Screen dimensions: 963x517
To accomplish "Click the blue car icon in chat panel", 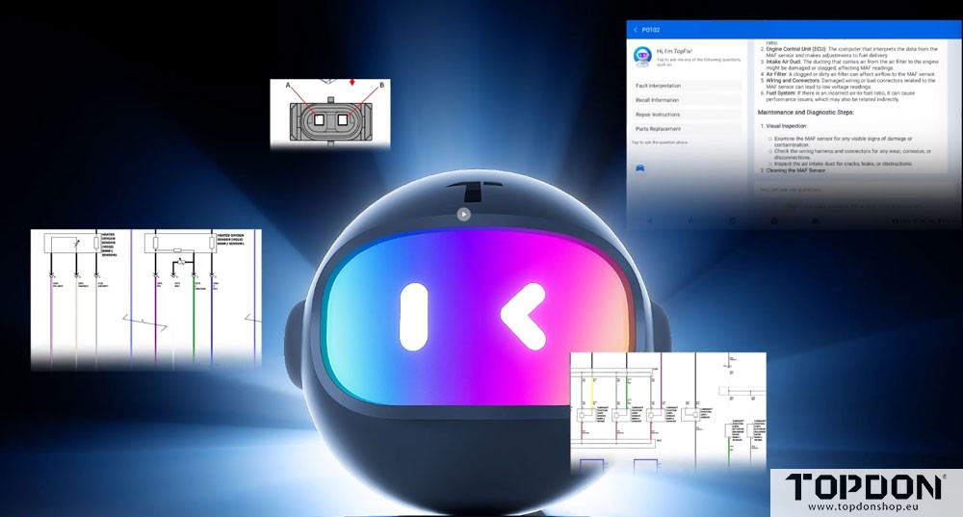I will point(640,168).
